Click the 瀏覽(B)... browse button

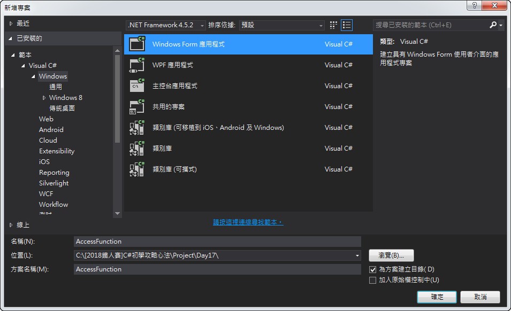click(391, 255)
